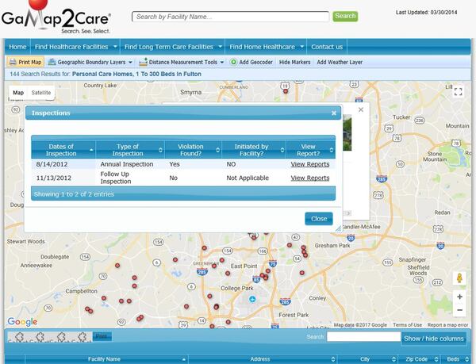This screenshot has height=364, width=476.
Task: Click the Search by Facility Name field
Action: tap(230, 17)
